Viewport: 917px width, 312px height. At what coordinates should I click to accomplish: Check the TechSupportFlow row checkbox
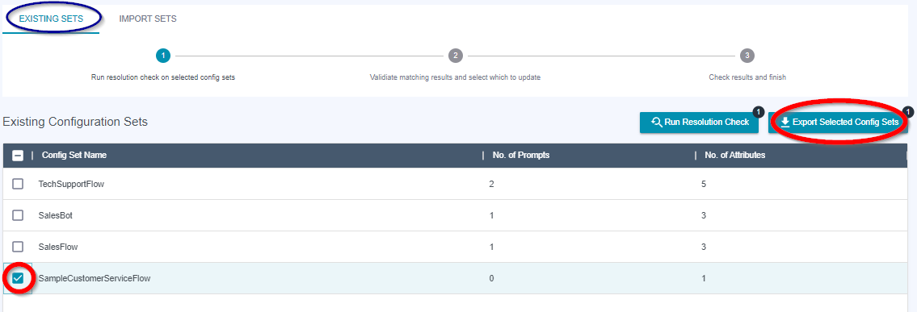pyautogui.click(x=18, y=184)
